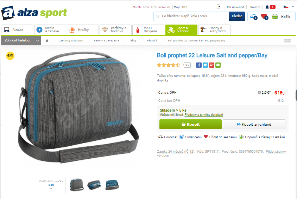
Task: Open the language flag dropdown
Action: point(288,7)
